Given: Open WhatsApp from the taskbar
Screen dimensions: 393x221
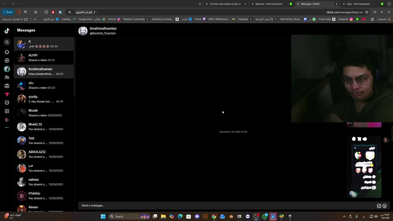Looking at the screenshot, I should click(x=265, y=216).
